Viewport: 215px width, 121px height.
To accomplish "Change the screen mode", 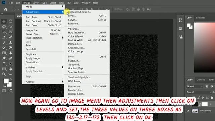I will pos(10,91).
